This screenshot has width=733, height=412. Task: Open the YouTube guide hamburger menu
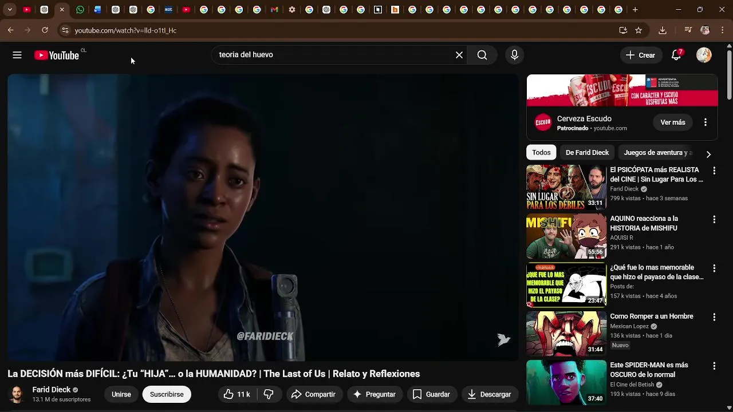(x=17, y=55)
